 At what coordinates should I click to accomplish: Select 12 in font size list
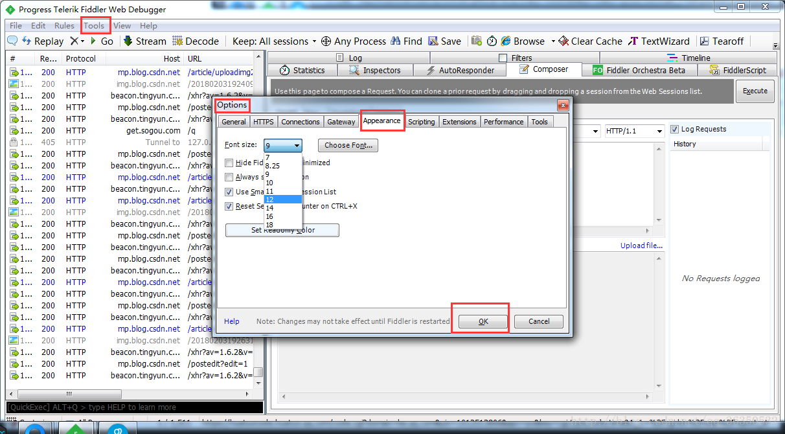tap(283, 200)
